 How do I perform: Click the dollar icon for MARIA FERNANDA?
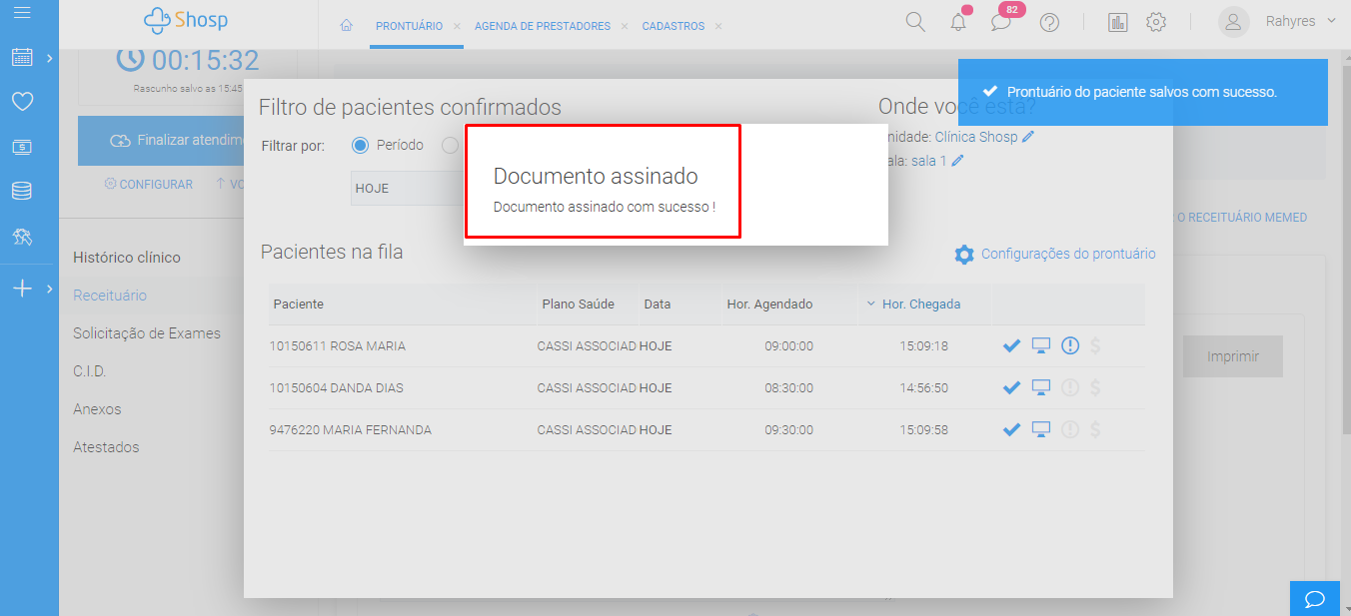click(x=1096, y=430)
